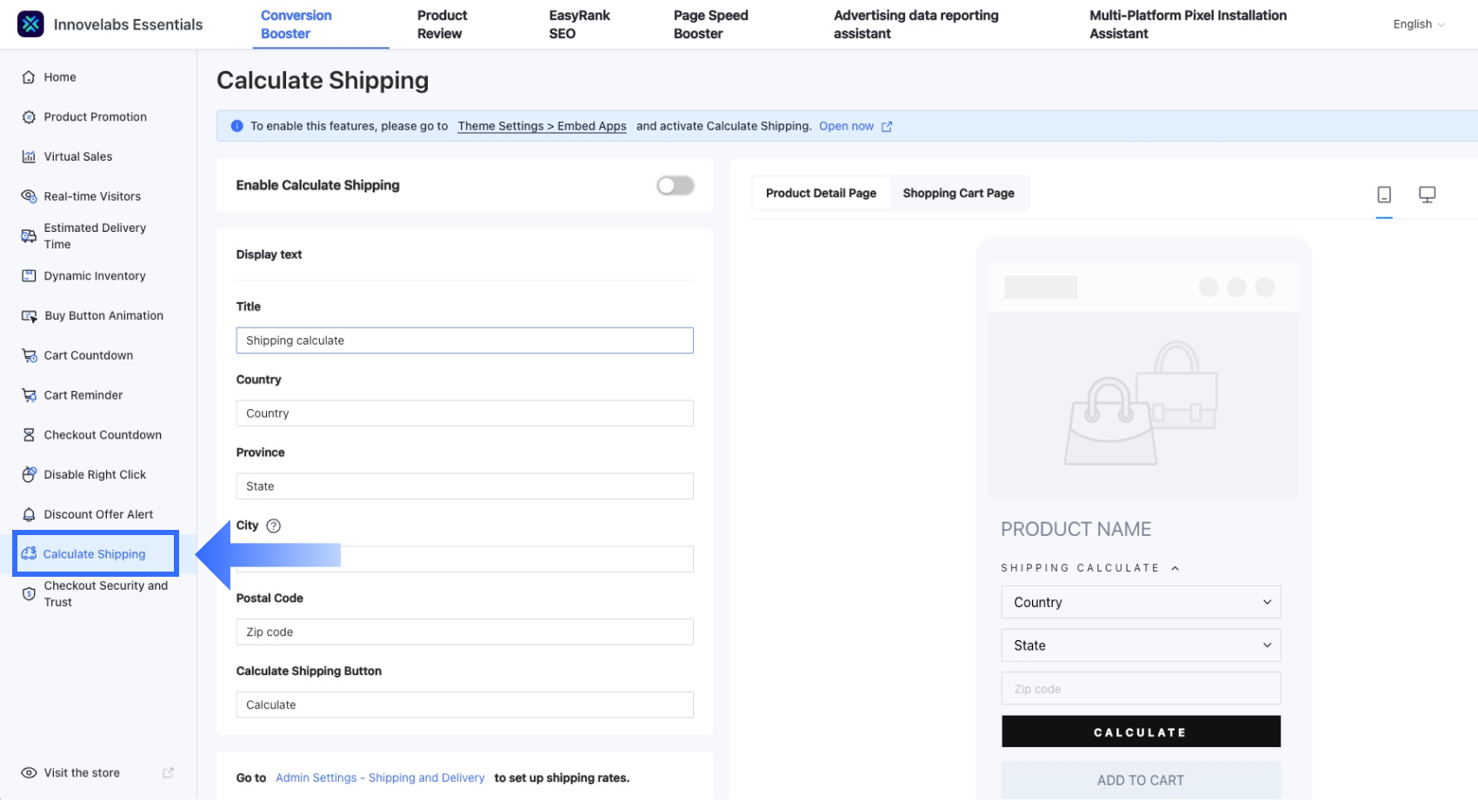Collapse the Shipping Calculate section chevron
The height and width of the screenshot is (800, 1478).
click(1175, 568)
